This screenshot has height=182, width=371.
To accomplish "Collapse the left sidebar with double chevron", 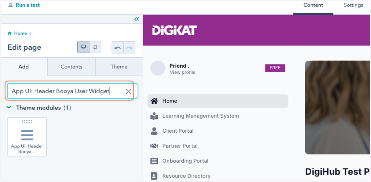I will tap(136, 19).
